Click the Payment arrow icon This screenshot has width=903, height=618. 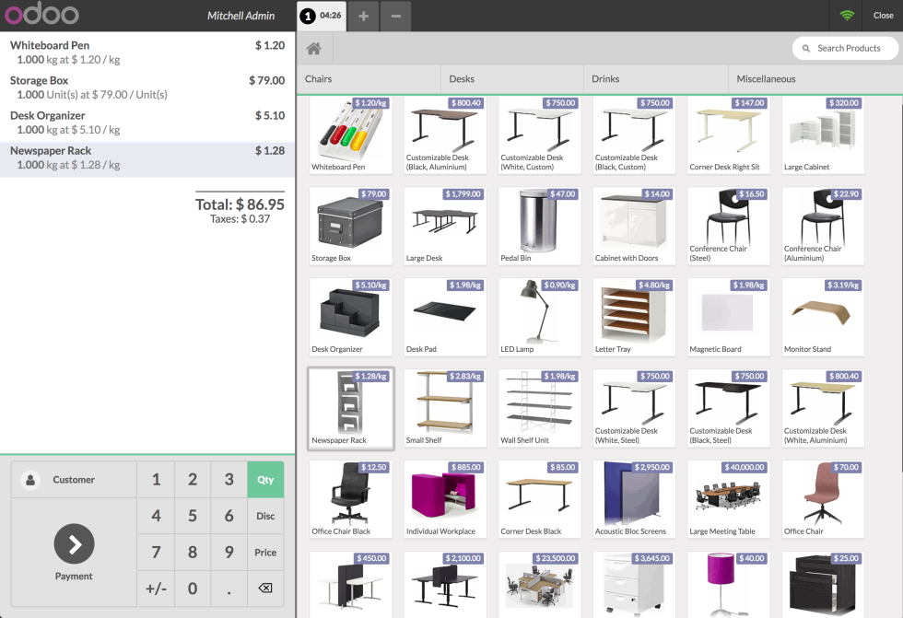pyautogui.click(x=74, y=542)
